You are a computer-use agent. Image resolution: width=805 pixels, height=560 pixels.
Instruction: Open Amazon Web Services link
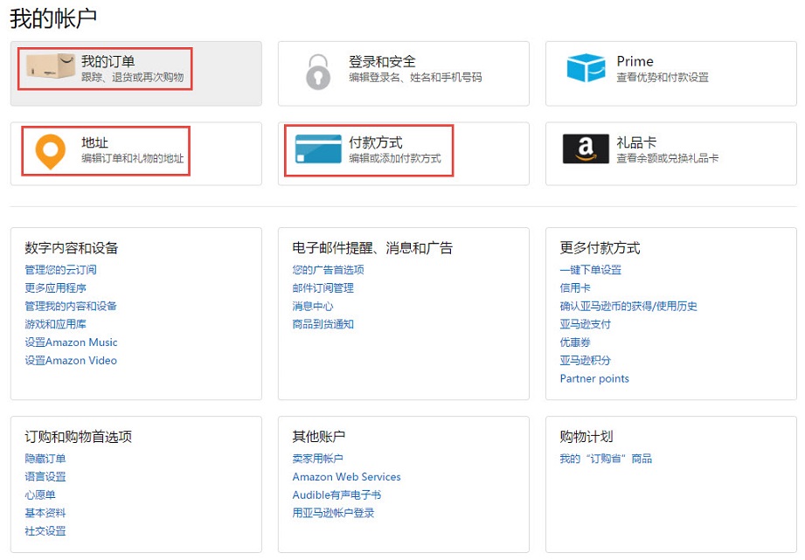[346, 476]
